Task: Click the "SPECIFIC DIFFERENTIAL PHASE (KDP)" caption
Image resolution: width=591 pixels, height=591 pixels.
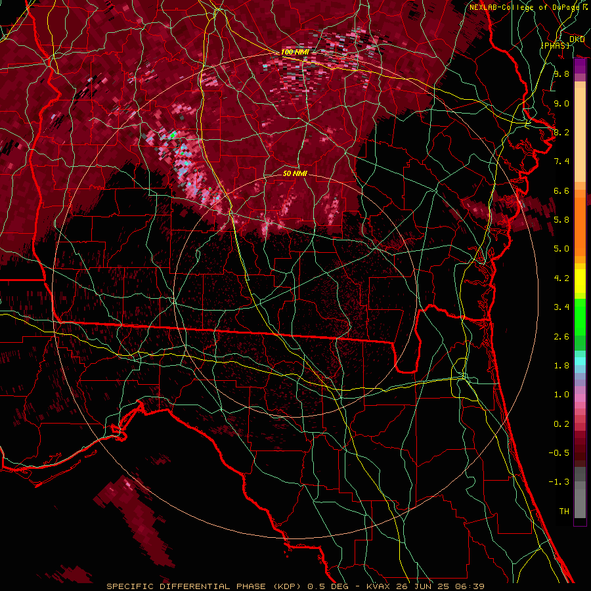Action: click(x=203, y=586)
